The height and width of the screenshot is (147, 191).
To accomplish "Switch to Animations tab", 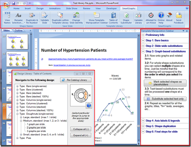I will (x=55, y=8).
